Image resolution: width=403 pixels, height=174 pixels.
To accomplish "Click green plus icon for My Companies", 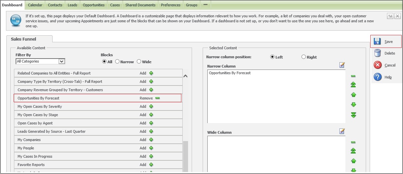I will click(x=151, y=140).
